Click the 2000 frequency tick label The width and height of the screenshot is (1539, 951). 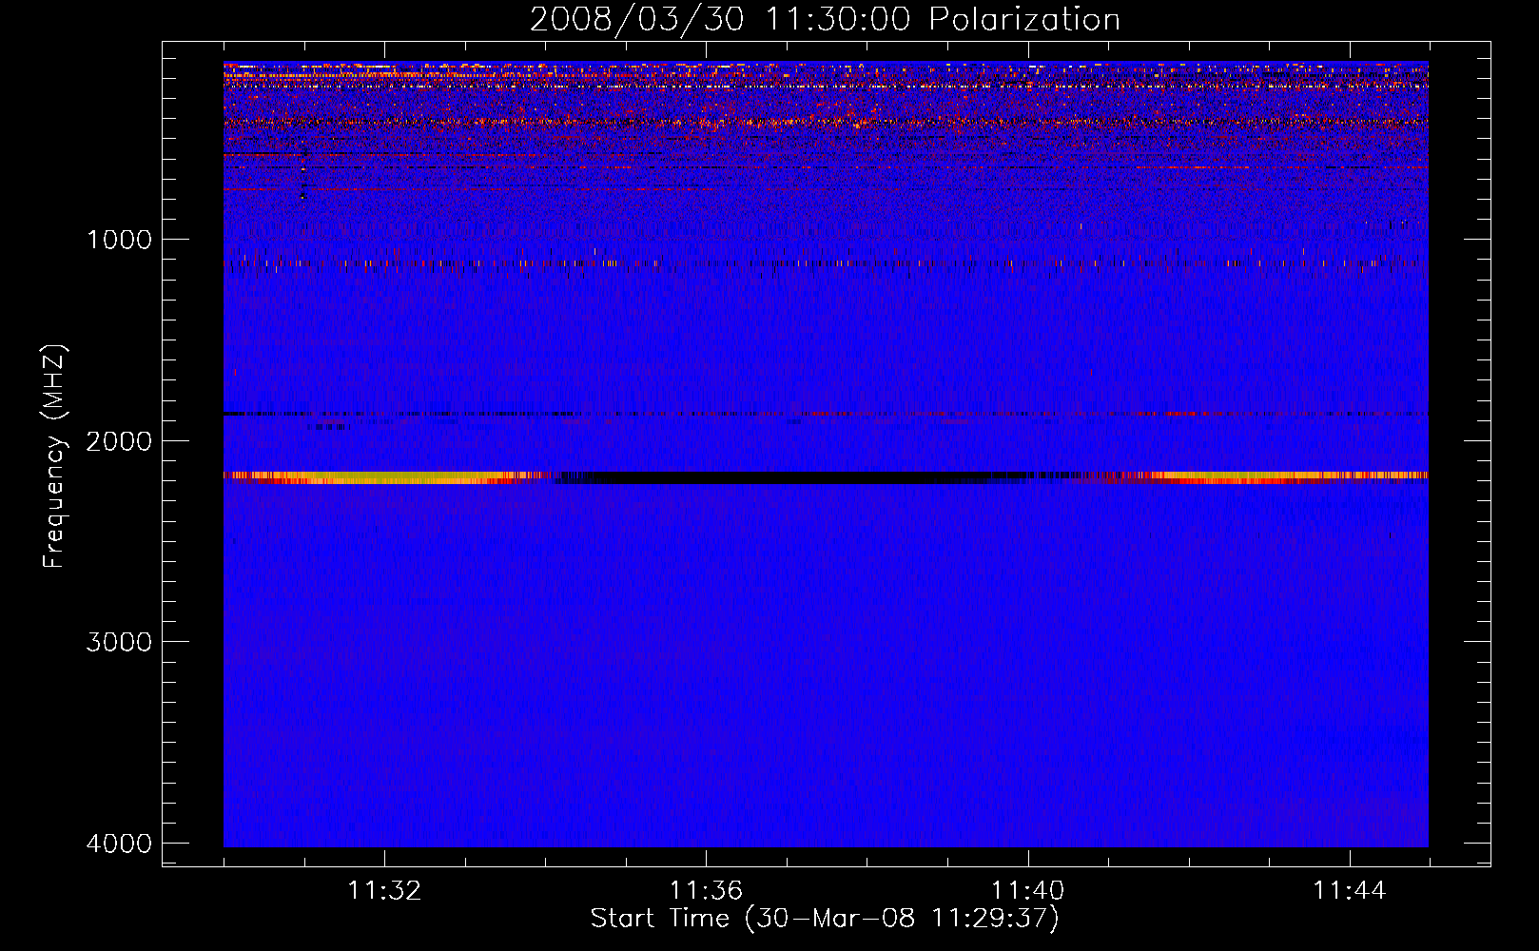pos(119,441)
